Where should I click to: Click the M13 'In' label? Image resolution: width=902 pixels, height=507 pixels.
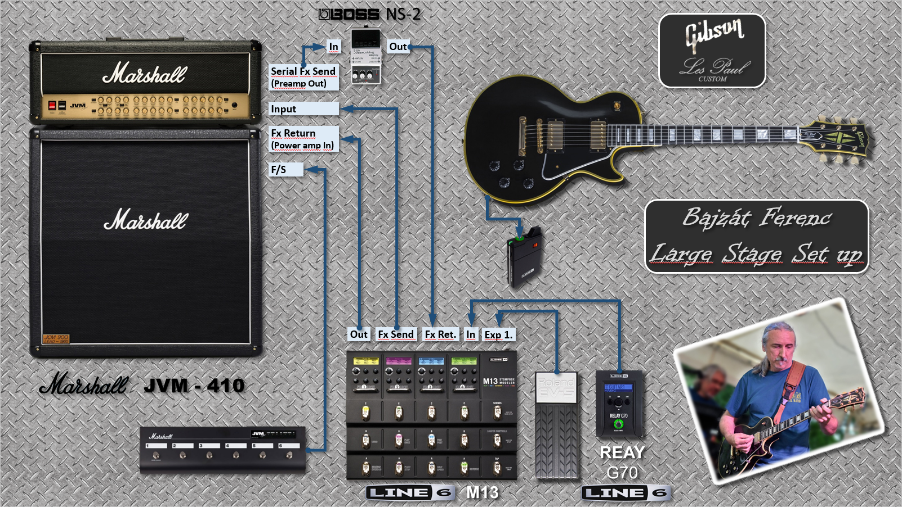[x=471, y=334]
